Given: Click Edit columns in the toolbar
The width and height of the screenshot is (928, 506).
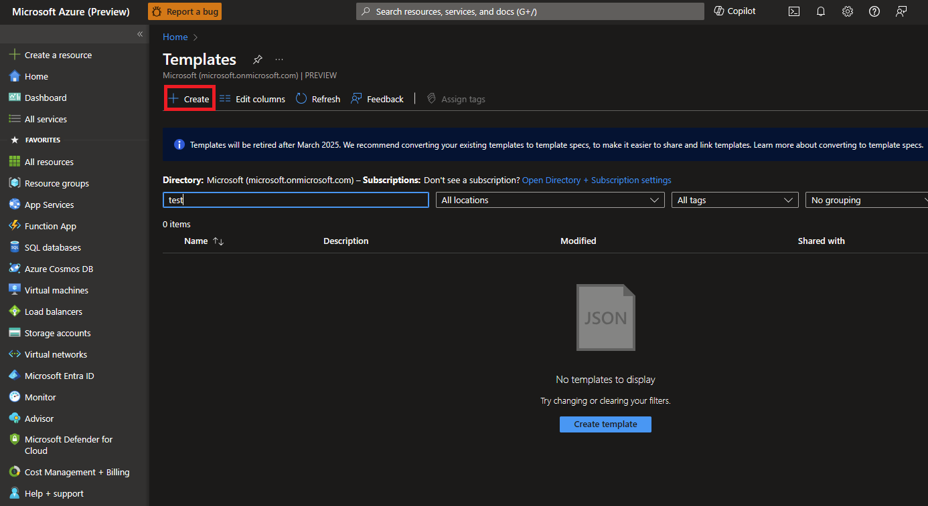Looking at the screenshot, I should coord(252,99).
